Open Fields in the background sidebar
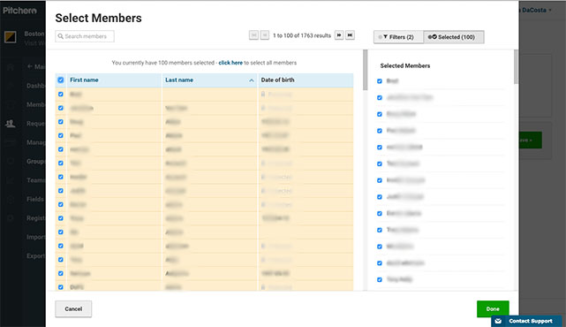This screenshot has width=566, height=327. 35,199
